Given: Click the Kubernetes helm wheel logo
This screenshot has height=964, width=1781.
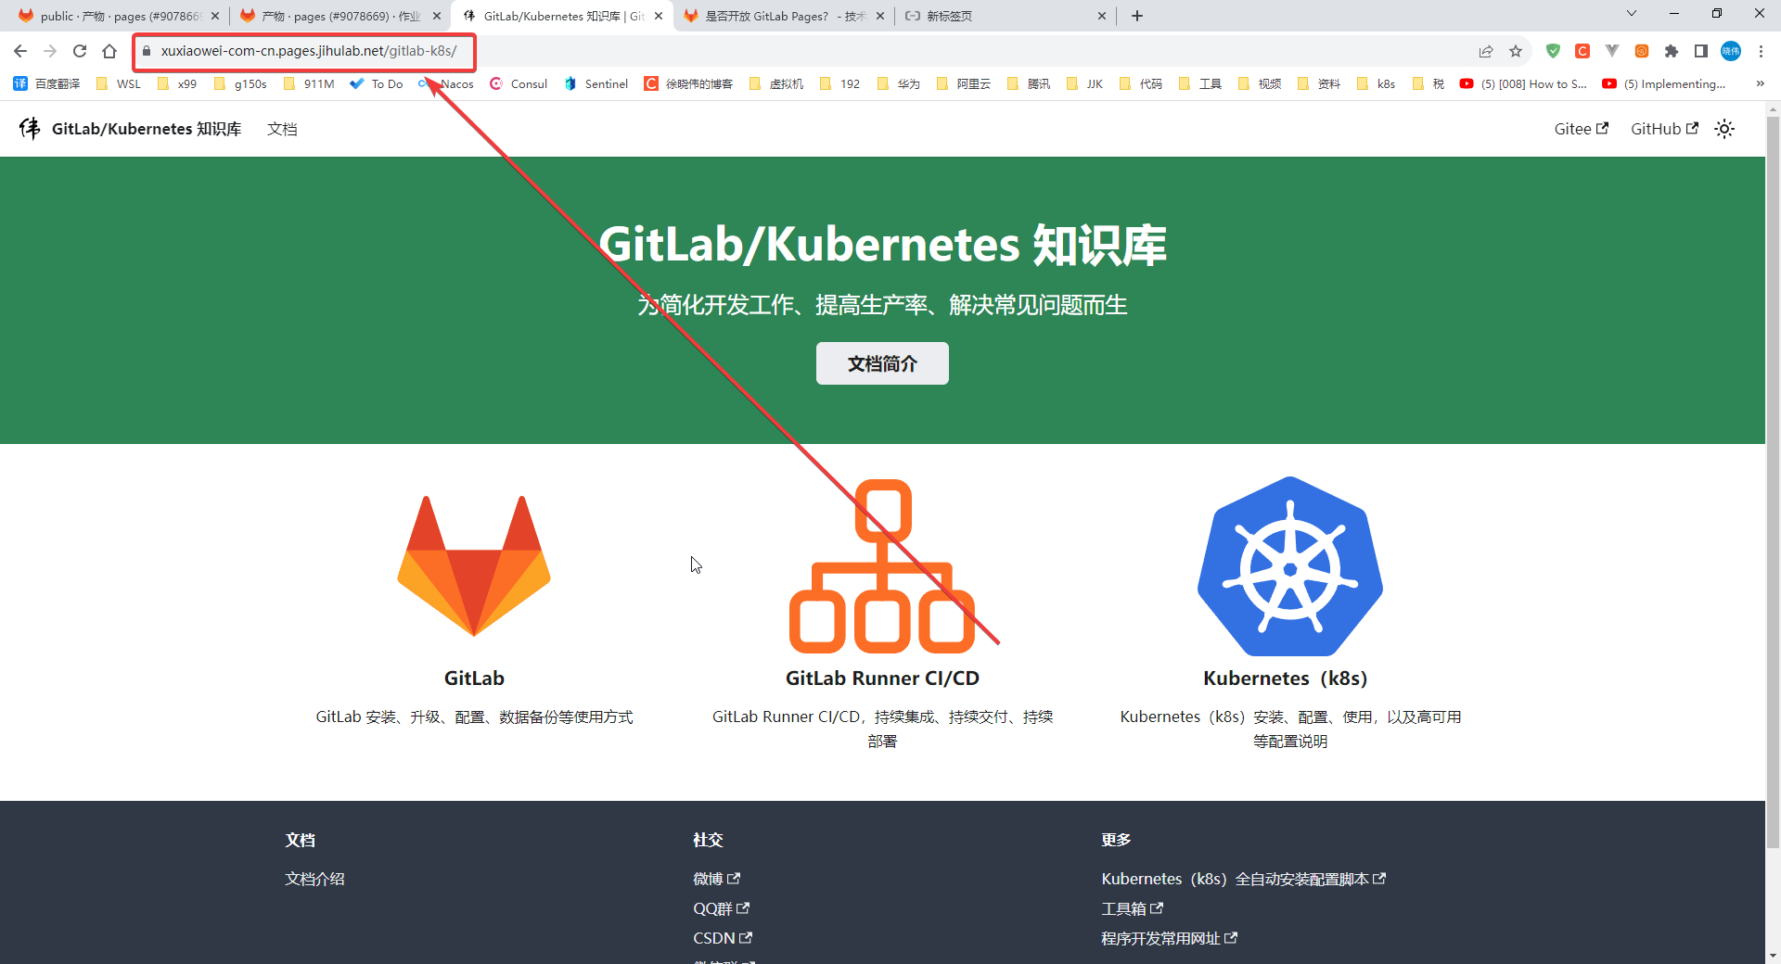Looking at the screenshot, I should tap(1290, 566).
